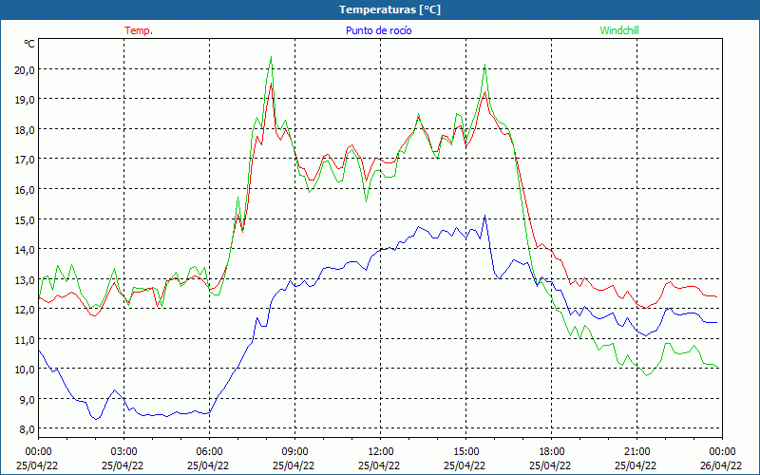Click the 19,0 y-axis value
This screenshot has height=475, width=760.
26,100
